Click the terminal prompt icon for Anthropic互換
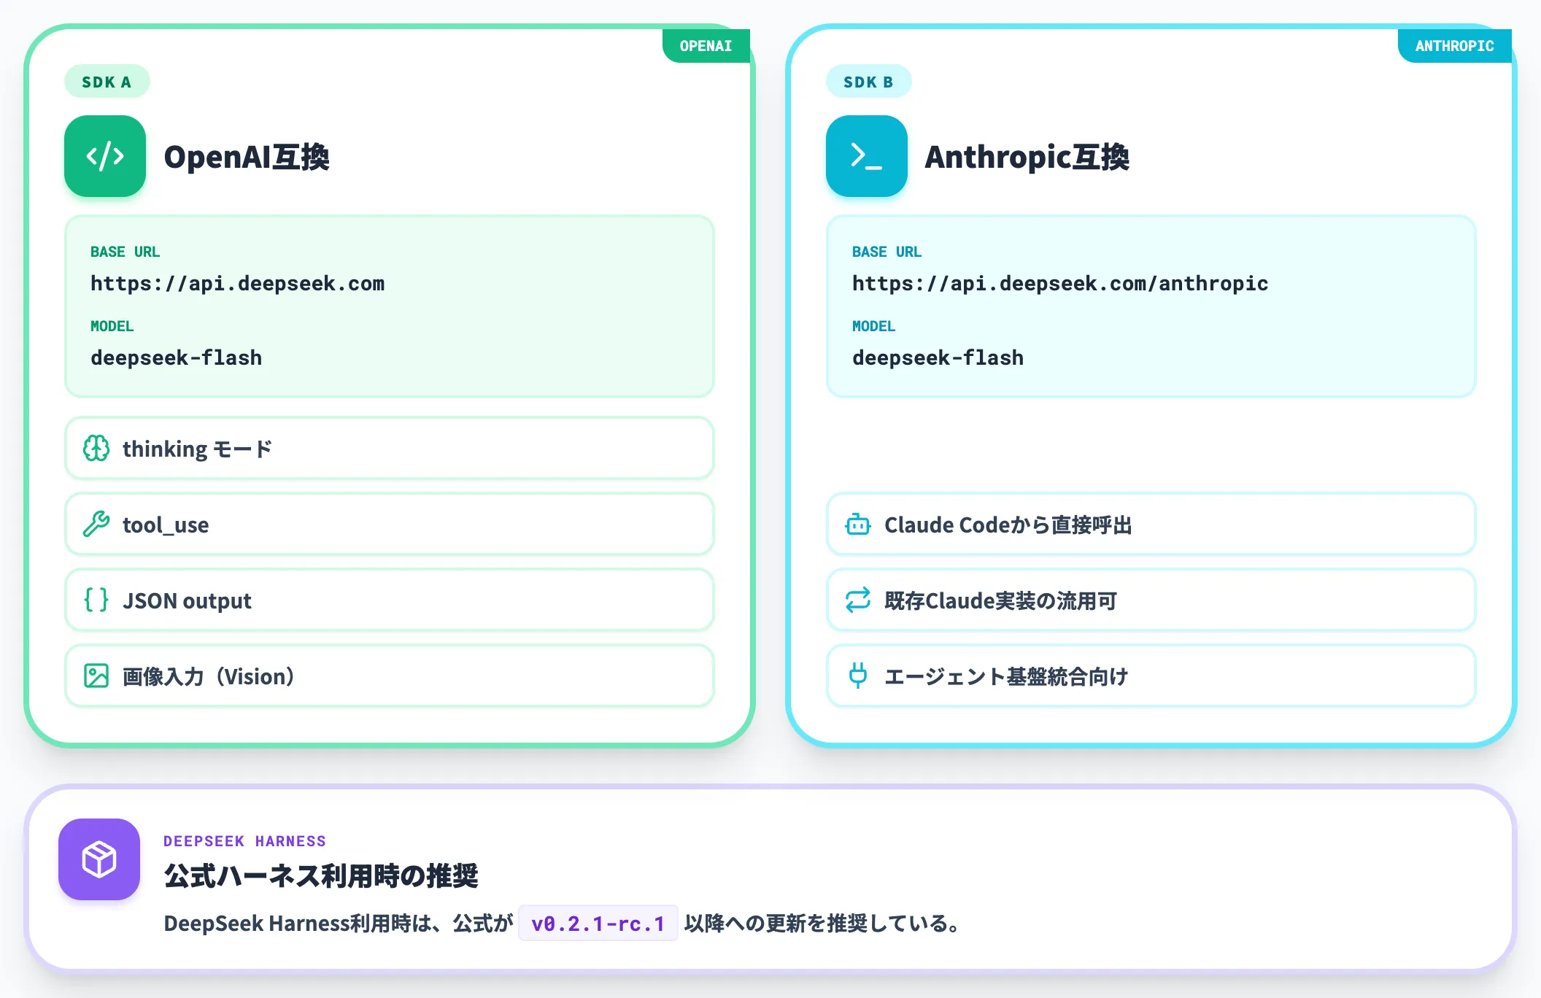The image size is (1541, 998). click(x=867, y=156)
